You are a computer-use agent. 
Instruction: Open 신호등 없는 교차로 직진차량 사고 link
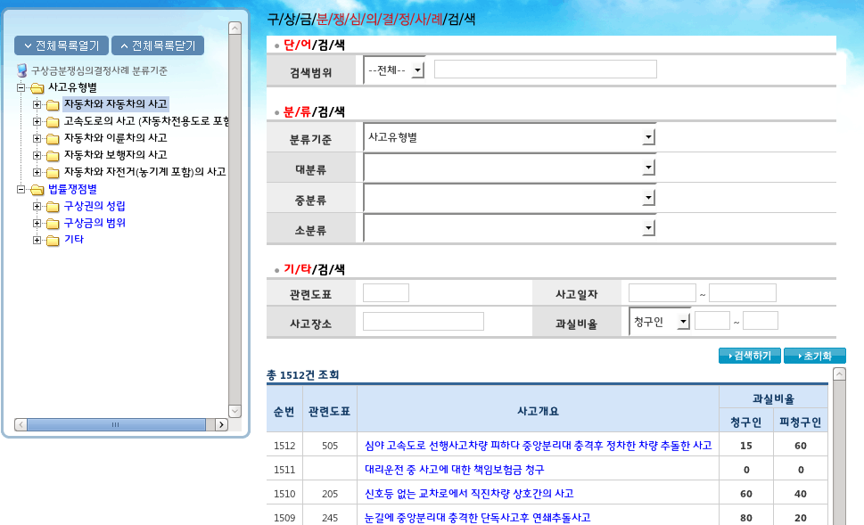click(x=469, y=494)
